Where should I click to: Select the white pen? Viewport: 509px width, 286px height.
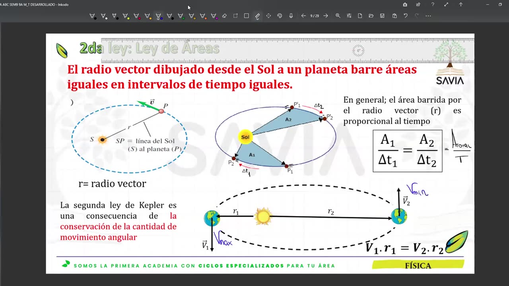(103, 16)
